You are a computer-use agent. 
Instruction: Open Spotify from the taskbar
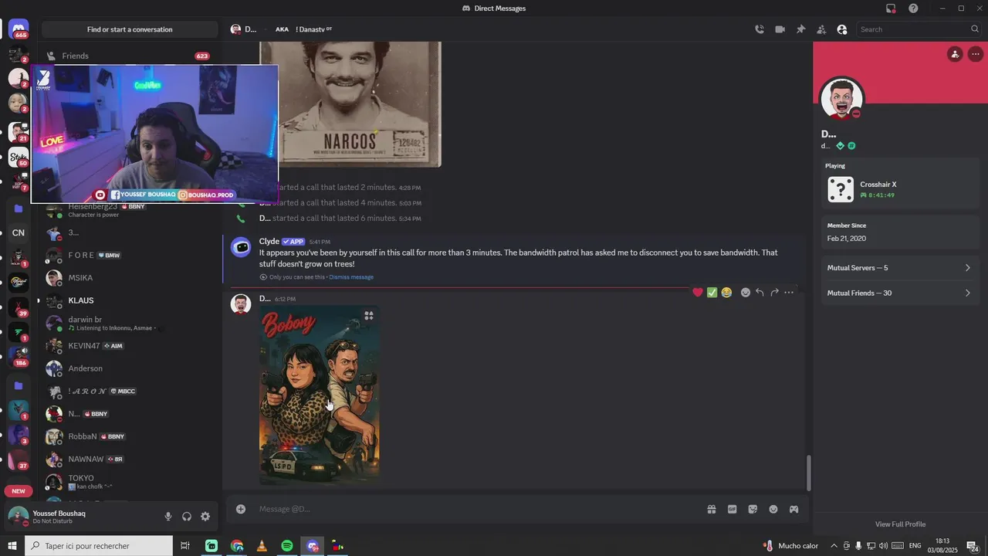(287, 546)
